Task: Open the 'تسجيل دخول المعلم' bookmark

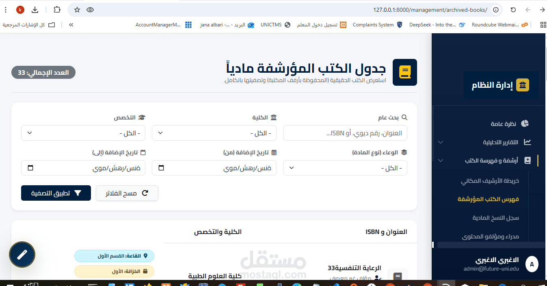Action: [322, 25]
